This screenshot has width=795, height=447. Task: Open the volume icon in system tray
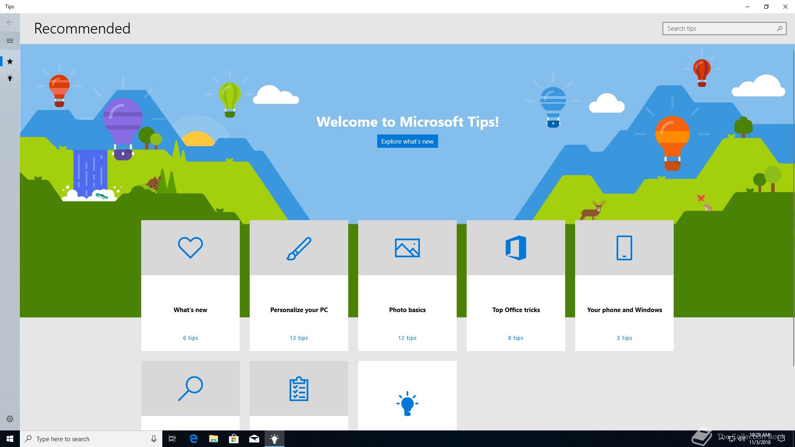coord(741,439)
